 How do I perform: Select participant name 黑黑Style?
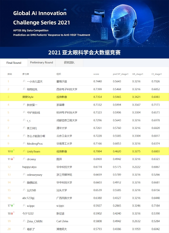[x=28, y=97]
